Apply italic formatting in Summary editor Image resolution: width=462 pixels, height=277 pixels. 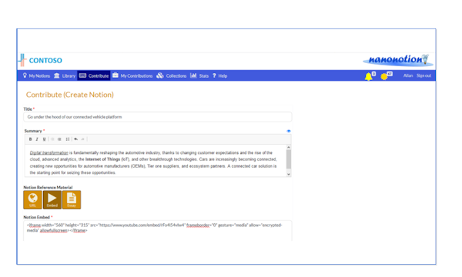click(x=37, y=139)
